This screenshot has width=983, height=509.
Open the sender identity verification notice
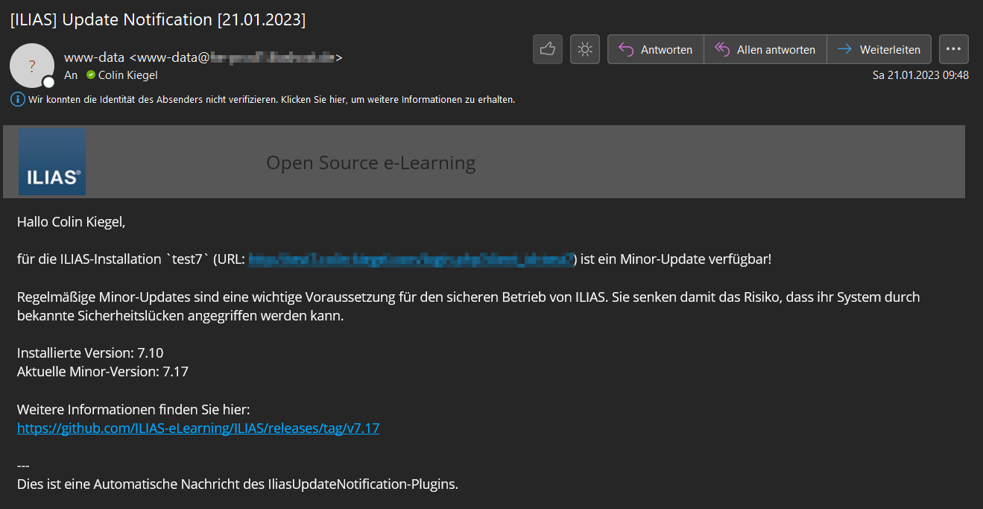coord(271,99)
